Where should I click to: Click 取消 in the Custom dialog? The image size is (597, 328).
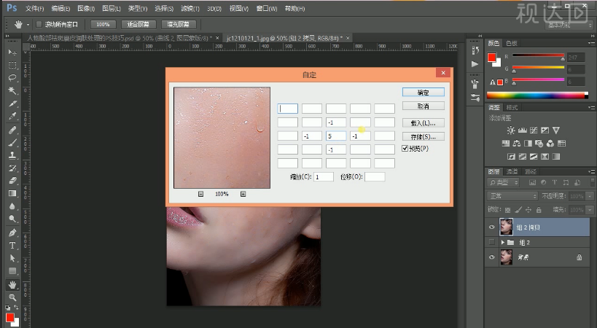[423, 106]
